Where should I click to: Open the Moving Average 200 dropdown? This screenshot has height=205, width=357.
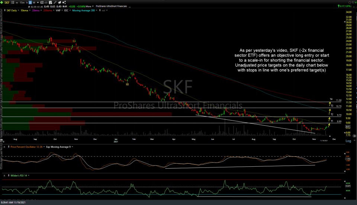(97, 10)
